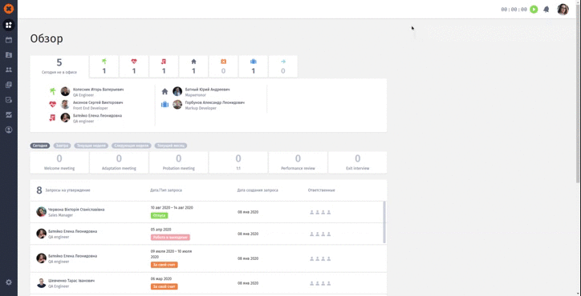Open the company building sidebar icon
The width and height of the screenshot is (581, 296).
click(x=9, y=54)
